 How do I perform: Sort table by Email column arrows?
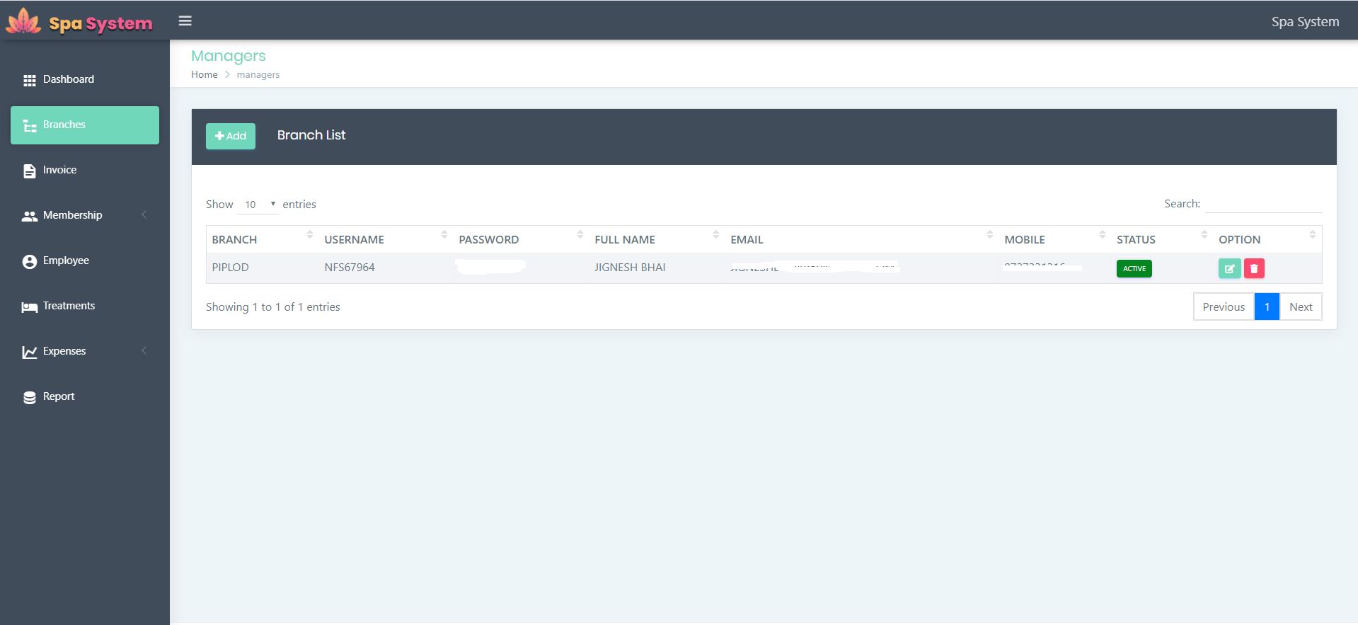[989, 234]
